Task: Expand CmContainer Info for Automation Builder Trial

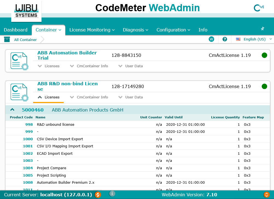Action: coord(89,66)
